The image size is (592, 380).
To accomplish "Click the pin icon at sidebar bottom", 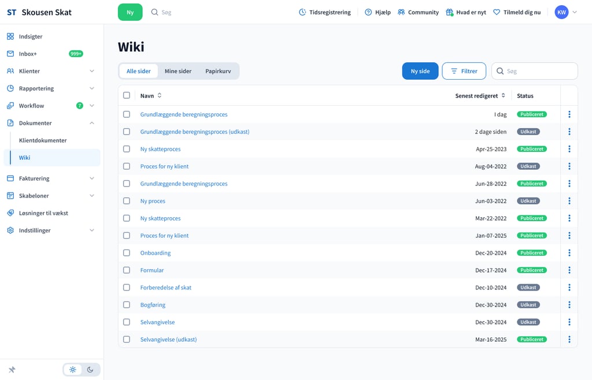I will point(12,370).
